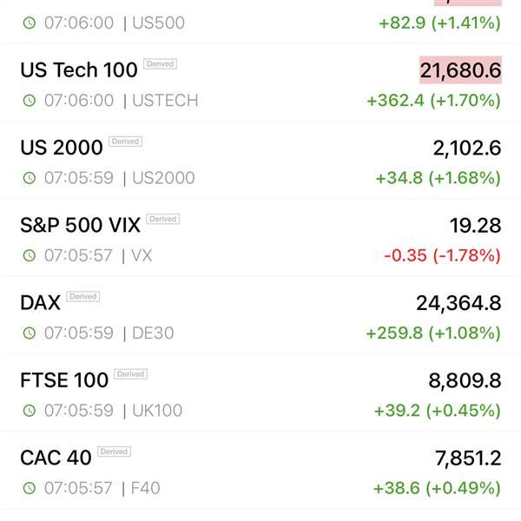Screen dimensions: 521x521
Task: Click the clock icon beside F40 ticker
Action: pos(30,488)
